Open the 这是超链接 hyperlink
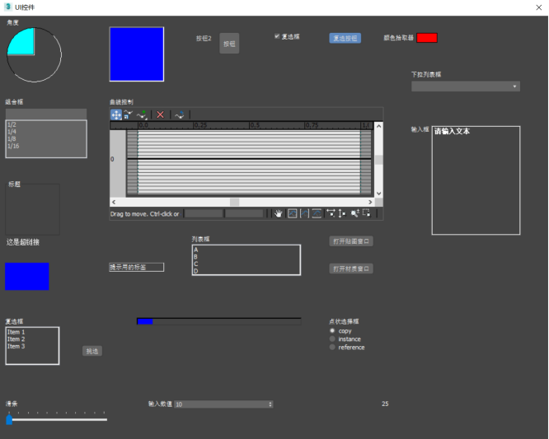The width and height of the screenshot is (549, 439). tap(23, 242)
